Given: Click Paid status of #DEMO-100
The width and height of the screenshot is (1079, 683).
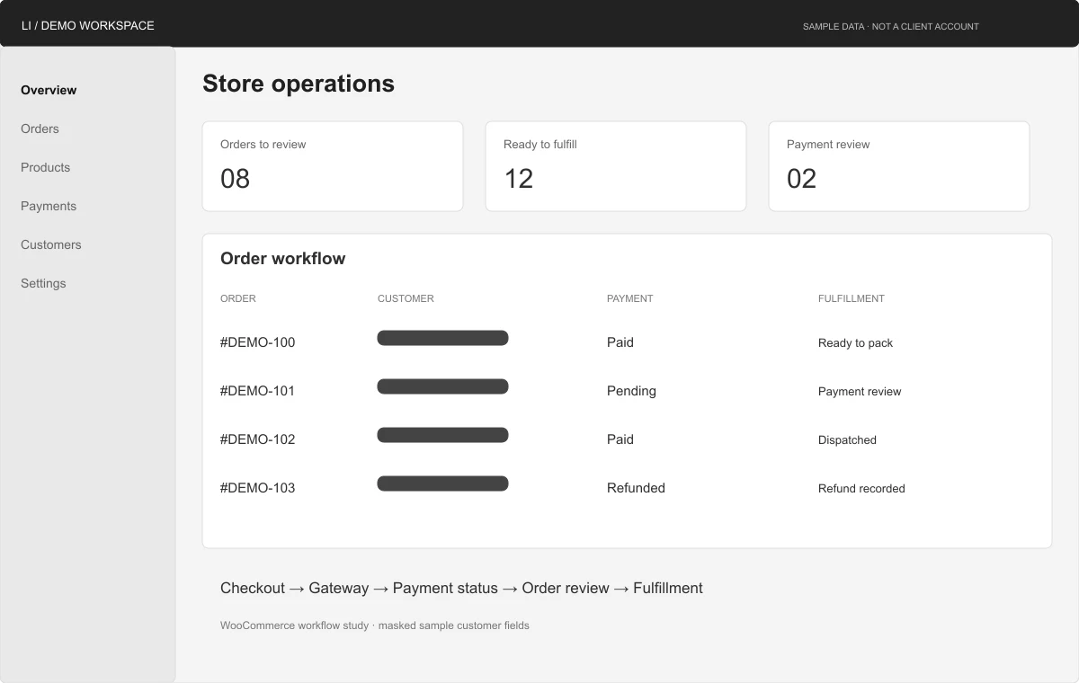Looking at the screenshot, I should point(620,342).
